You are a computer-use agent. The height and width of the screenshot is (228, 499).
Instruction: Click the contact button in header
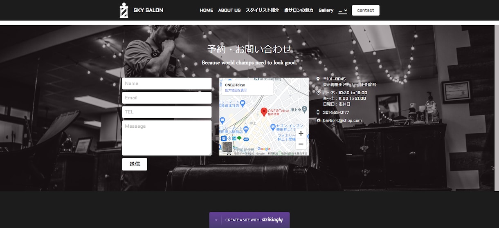coord(366,10)
